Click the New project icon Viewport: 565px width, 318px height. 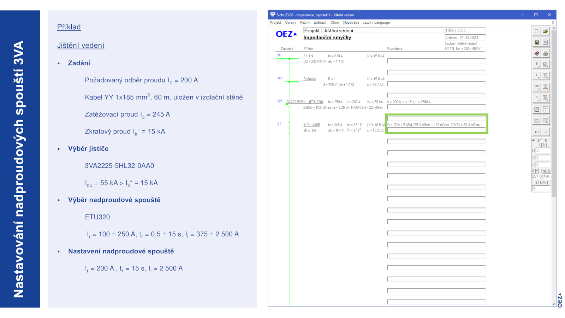[536, 31]
